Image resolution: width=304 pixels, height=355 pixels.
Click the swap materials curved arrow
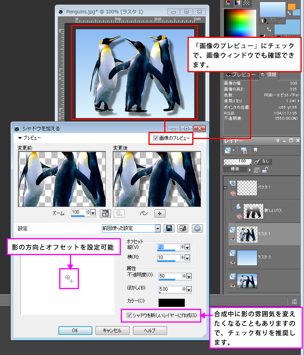point(269,29)
